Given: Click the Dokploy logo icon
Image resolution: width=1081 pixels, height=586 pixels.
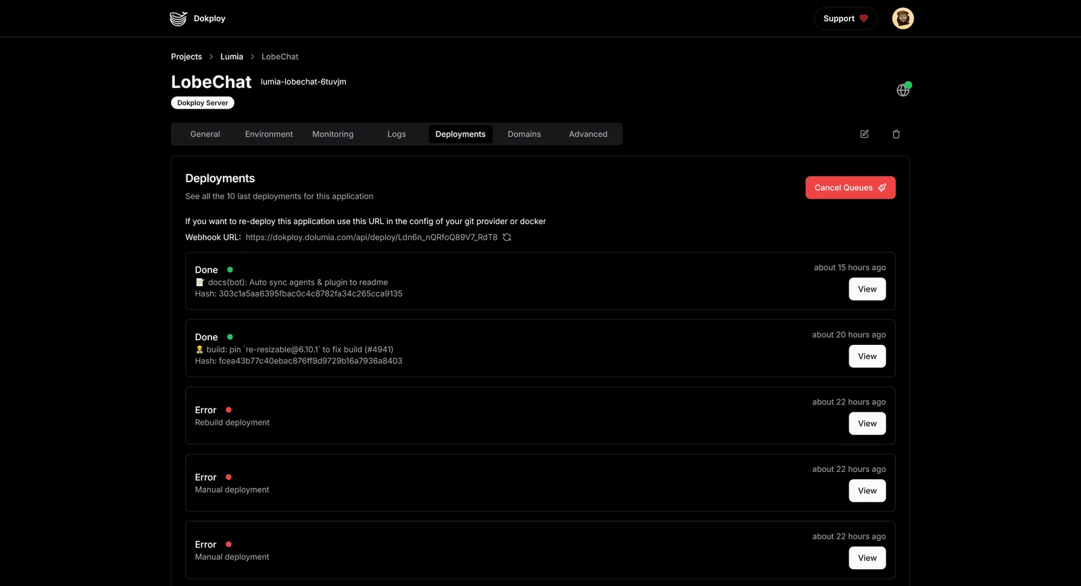Looking at the screenshot, I should point(178,18).
